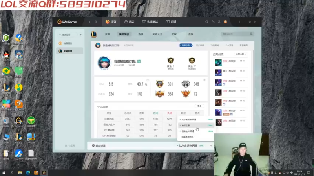
Task: Select the 战绩总览 sub-tab
Action: 186,45
